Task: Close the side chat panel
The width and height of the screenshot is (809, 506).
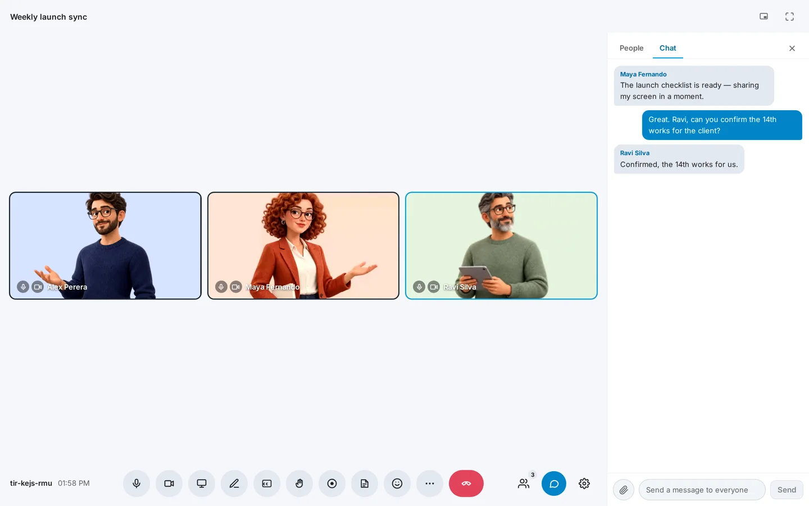Action: (792, 48)
